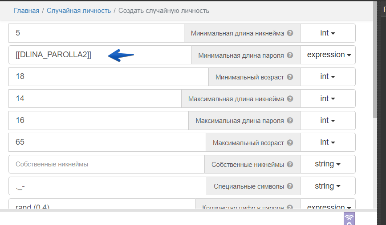Viewport: 386px width, 225px height.
Task: Focus the empty Собственные никнеймы text field
Action: coord(106,164)
